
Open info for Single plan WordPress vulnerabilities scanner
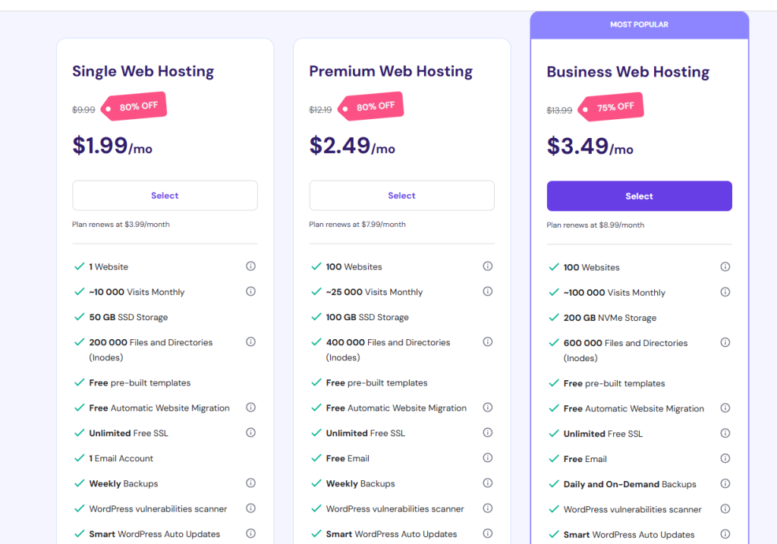250,508
